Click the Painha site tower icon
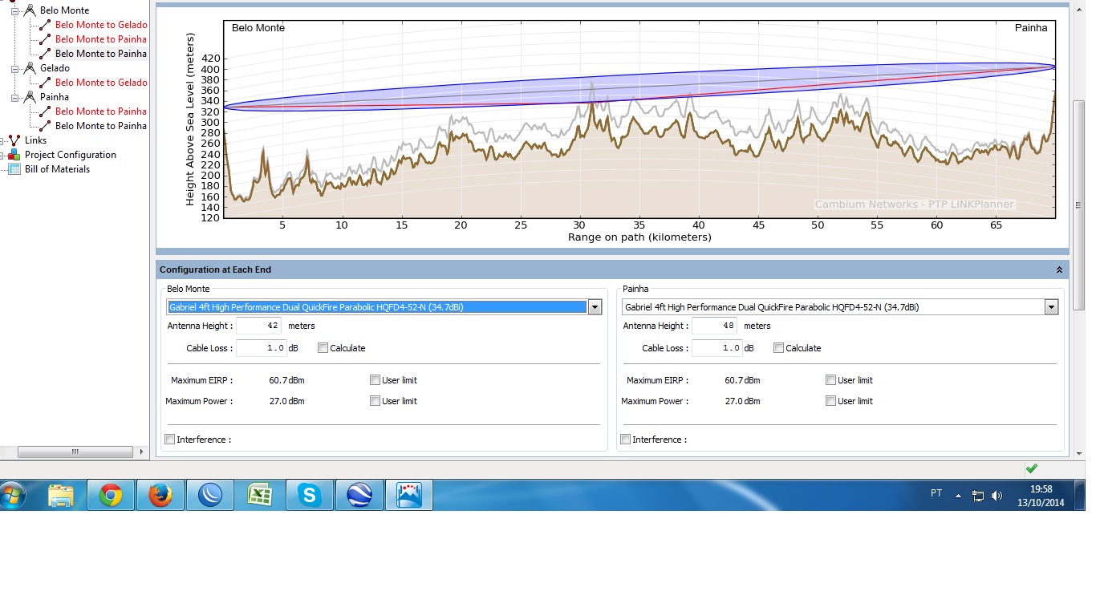 point(30,97)
